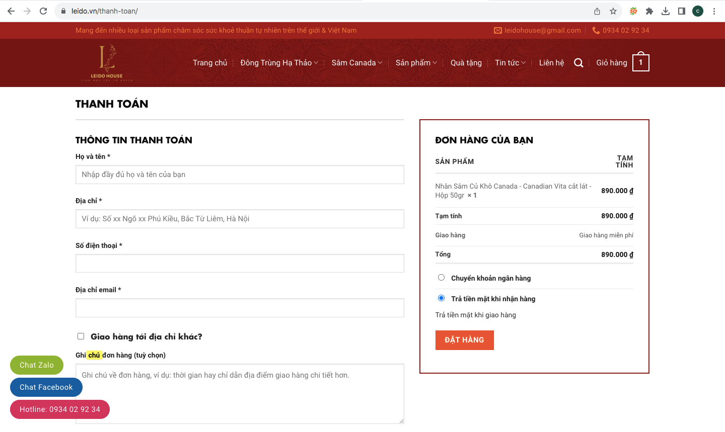Check Giao hàng tới địa chỉ khác box
This screenshot has height=432, width=725.
(x=81, y=336)
